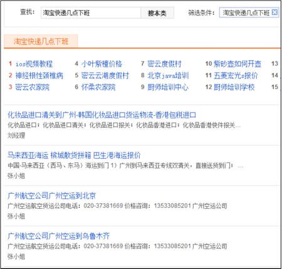Open 化妆品进口清关到广州 result title
Screen dimensions: 282x269
tap(102, 115)
